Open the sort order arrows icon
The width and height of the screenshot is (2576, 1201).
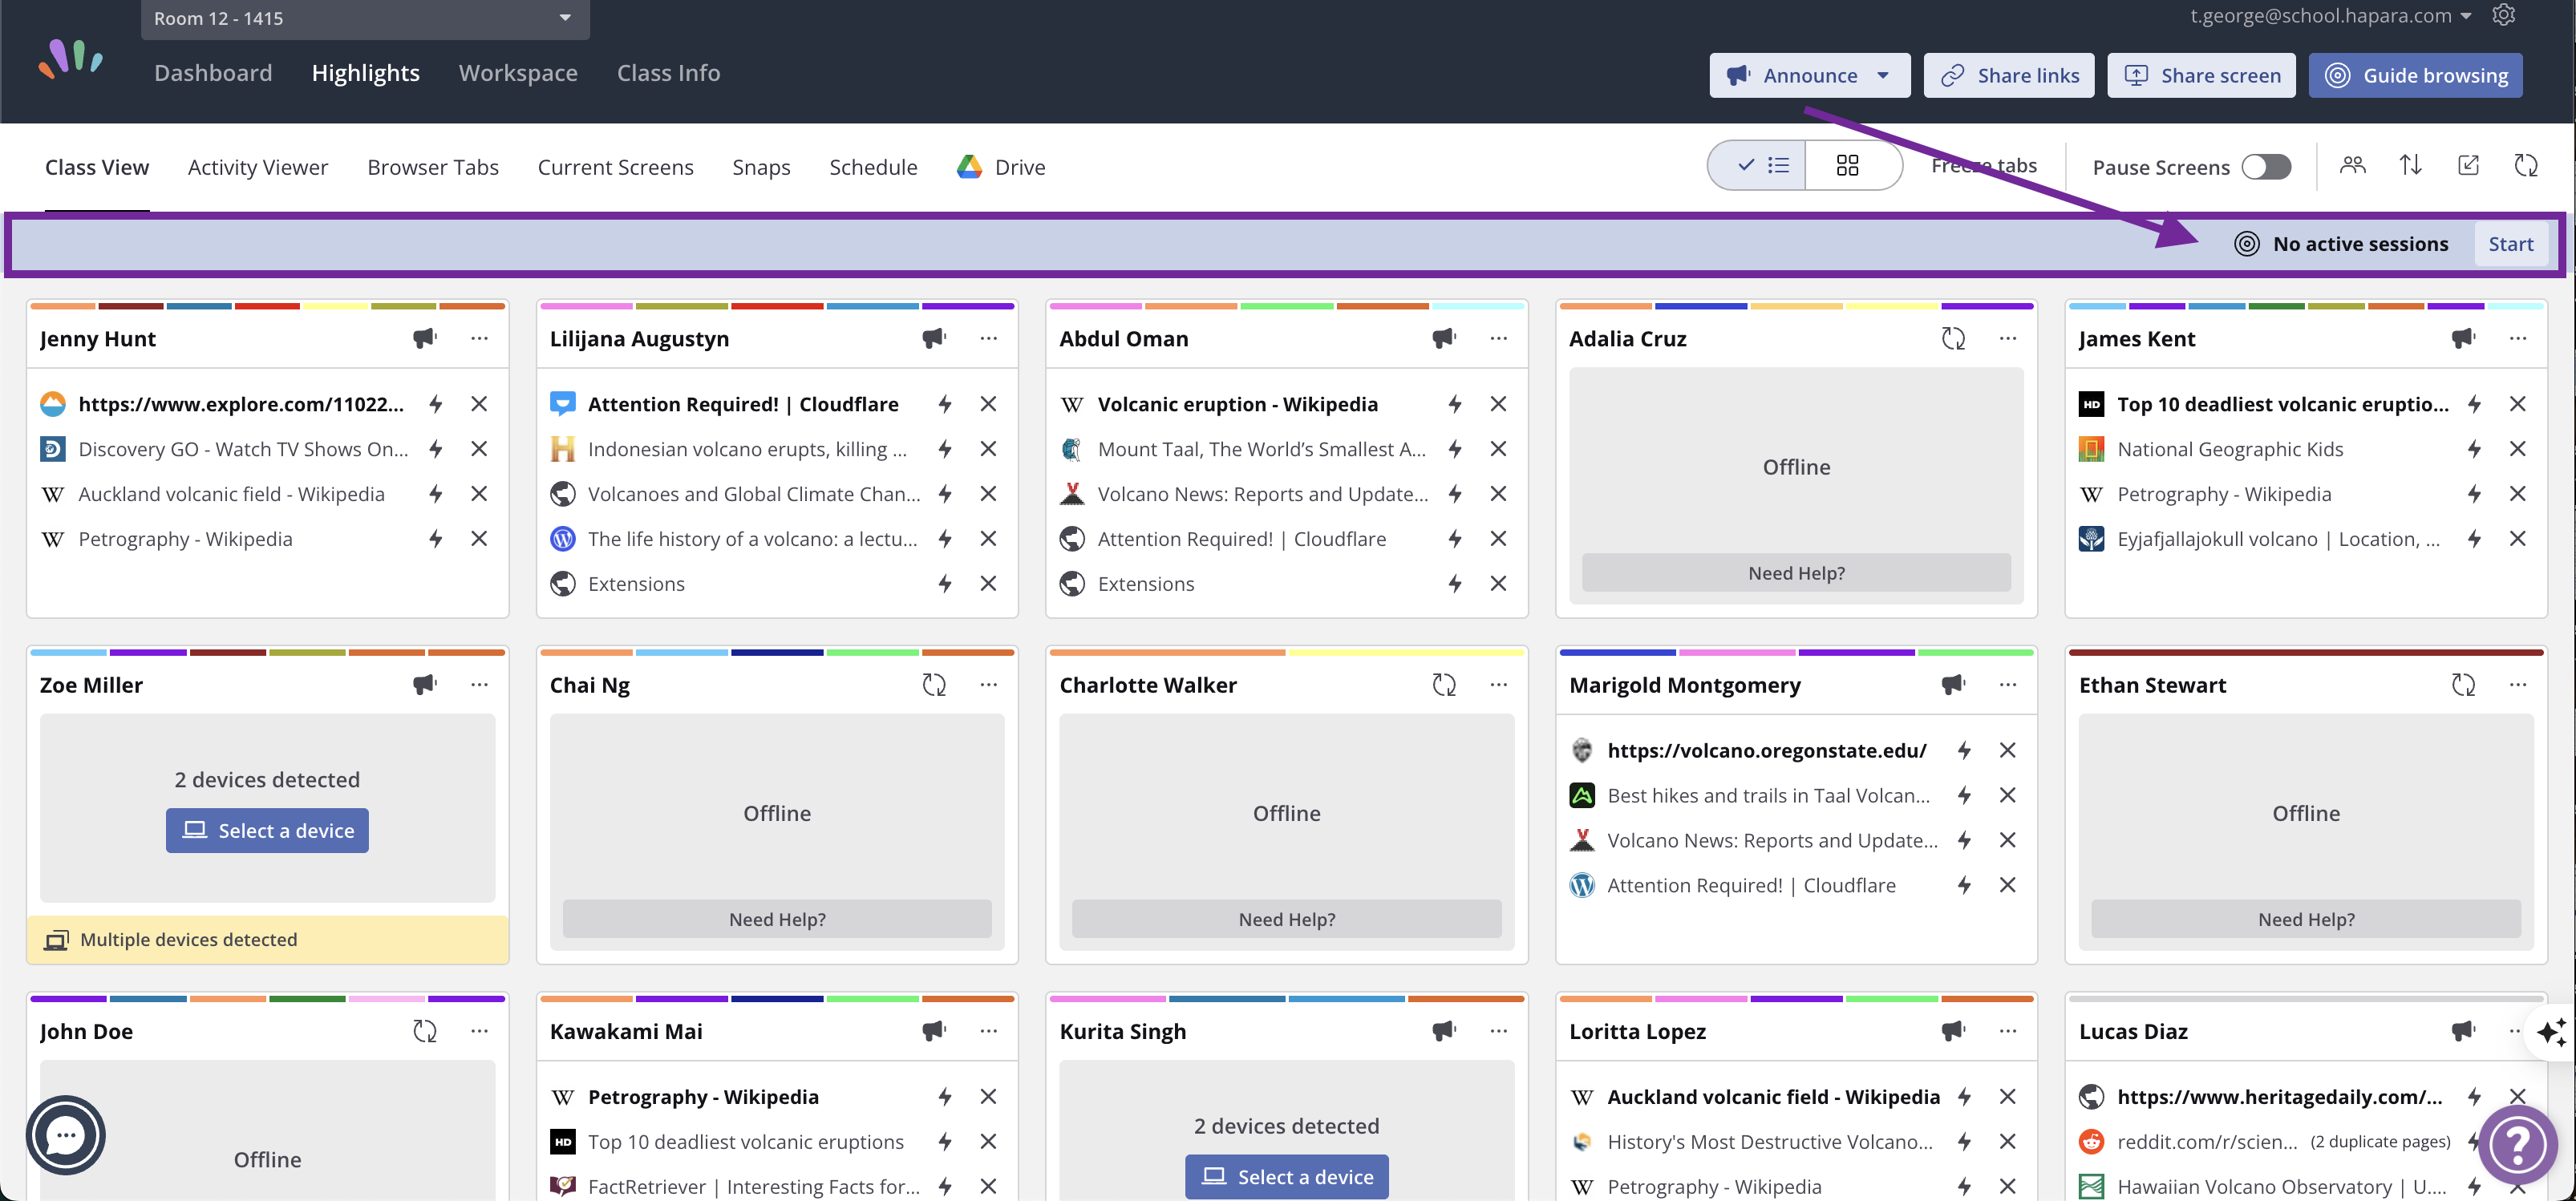(2410, 165)
